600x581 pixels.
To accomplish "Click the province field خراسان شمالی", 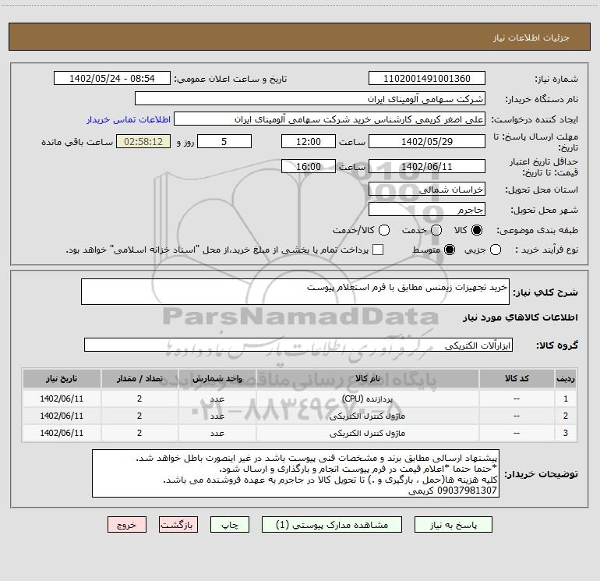I will click(427, 190).
